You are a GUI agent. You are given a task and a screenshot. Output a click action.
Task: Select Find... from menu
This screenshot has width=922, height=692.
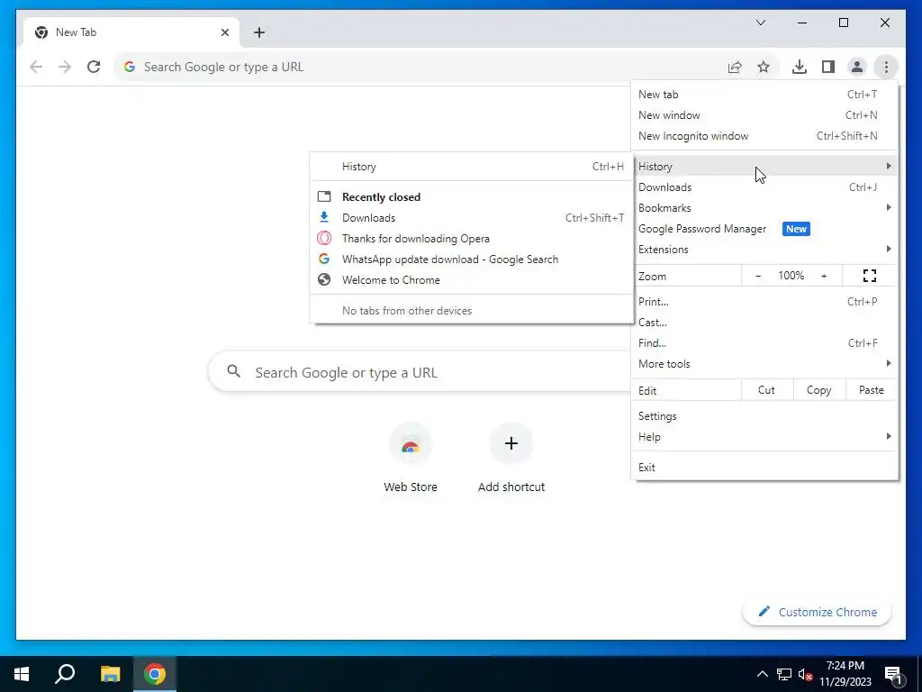coord(764,342)
